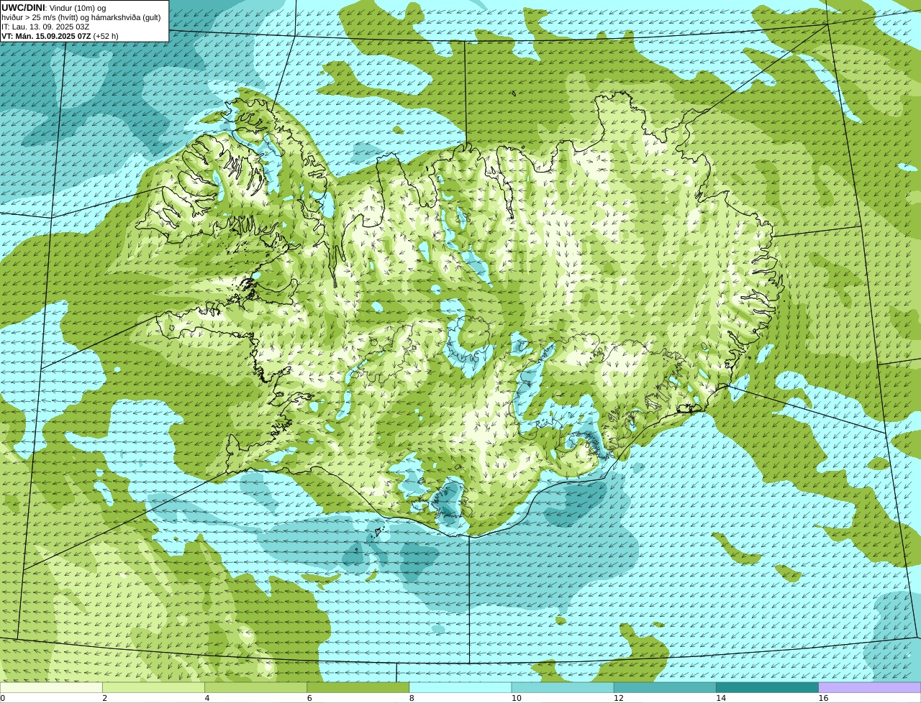Pick the medium green legend swatch between 4 and 6
The image size is (921, 703).
(x=255, y=688)
